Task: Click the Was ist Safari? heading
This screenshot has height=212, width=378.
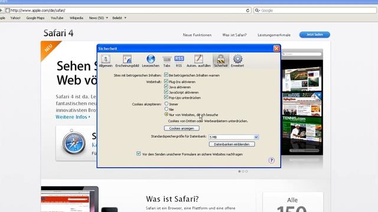Action: [172, 199]
